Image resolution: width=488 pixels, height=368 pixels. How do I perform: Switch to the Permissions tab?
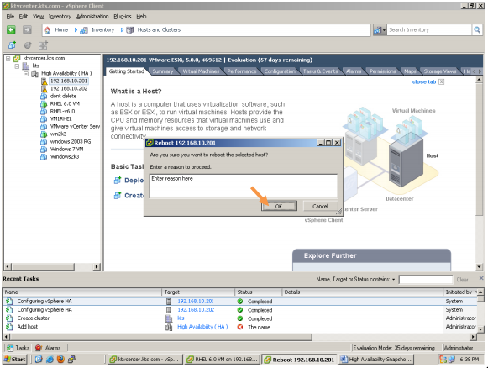coord(382,71)
